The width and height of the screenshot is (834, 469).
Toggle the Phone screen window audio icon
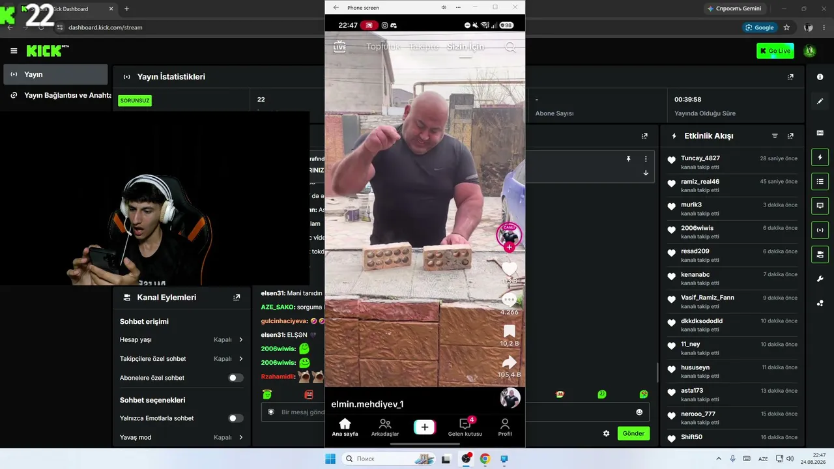coord(444,7)
